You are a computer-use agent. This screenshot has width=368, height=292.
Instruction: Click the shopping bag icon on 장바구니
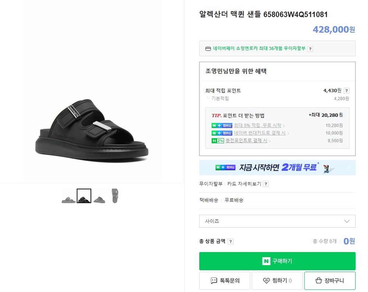[x=319, y=281]
